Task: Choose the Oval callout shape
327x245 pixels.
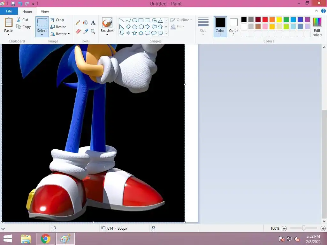Action: (154, 33)
